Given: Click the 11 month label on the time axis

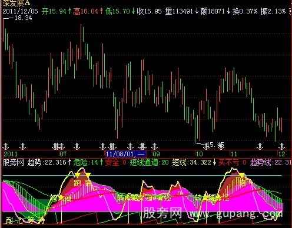Looking at the screenshot, I should tap(234, 154).
